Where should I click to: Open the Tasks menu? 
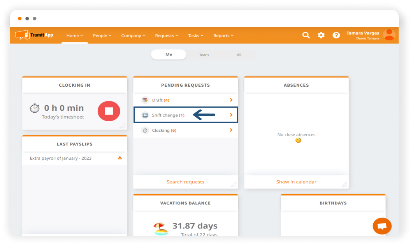pos(195,36)
